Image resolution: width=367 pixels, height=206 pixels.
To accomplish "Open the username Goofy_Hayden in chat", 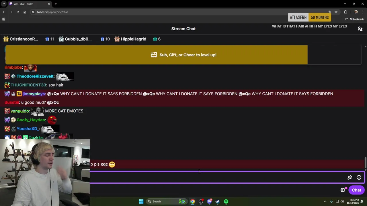I will point(31,120).
